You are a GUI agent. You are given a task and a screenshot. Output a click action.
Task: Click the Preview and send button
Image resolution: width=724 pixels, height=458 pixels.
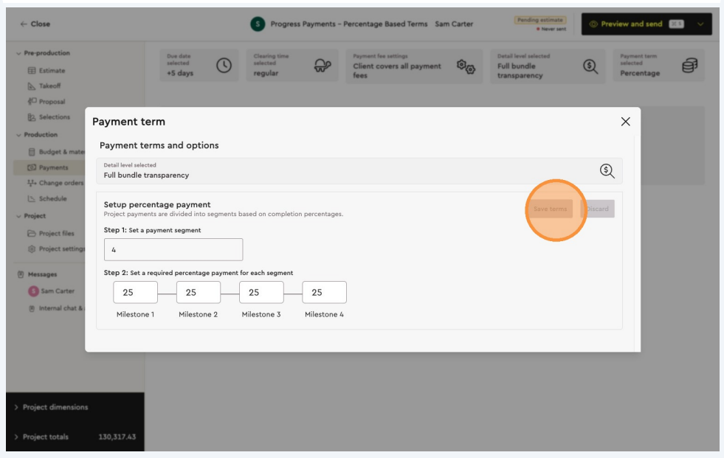coord(632,24)
